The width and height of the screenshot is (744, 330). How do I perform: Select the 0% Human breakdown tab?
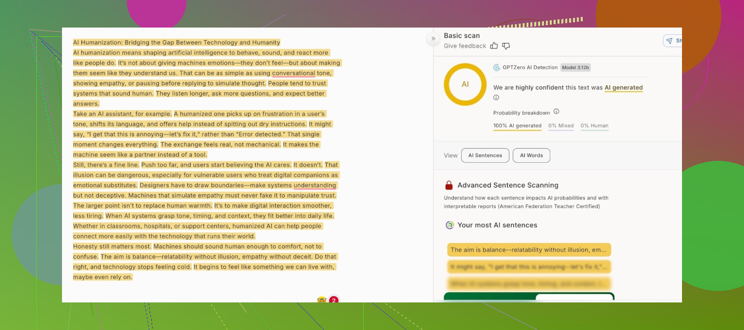pos(594,126)
